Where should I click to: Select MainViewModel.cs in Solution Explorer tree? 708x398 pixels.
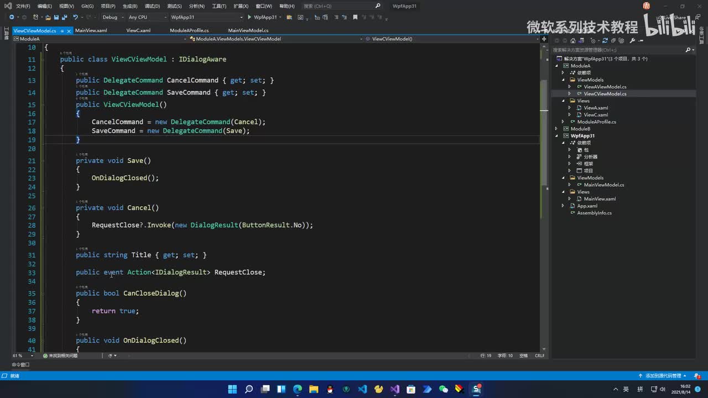pos(604,185)
